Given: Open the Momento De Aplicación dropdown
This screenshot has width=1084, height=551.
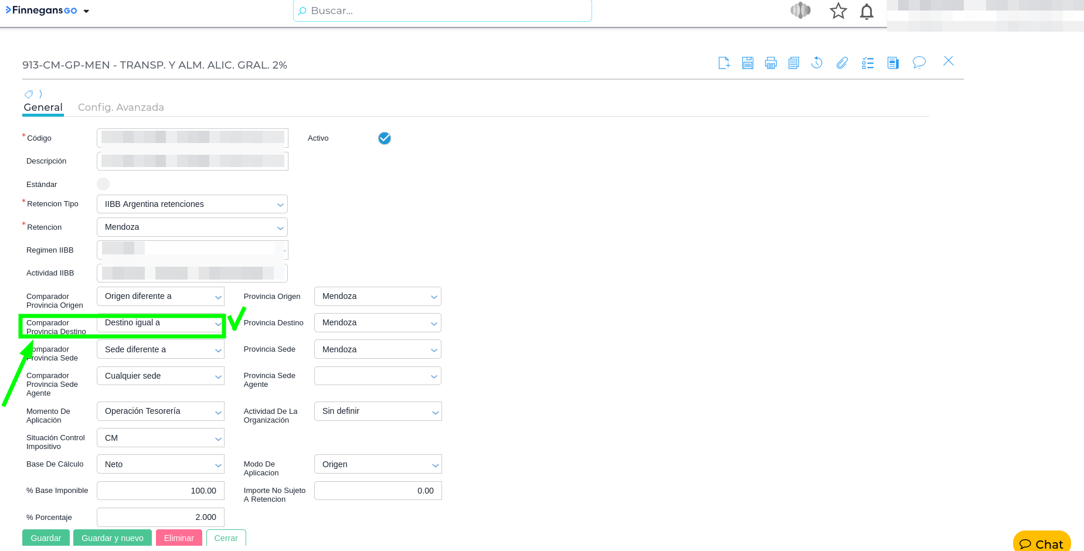Looking at the screenshot, I should point(161,411).
